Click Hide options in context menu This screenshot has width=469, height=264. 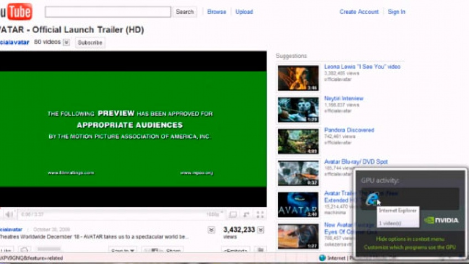pyautogui.click(x=410, y=239)
